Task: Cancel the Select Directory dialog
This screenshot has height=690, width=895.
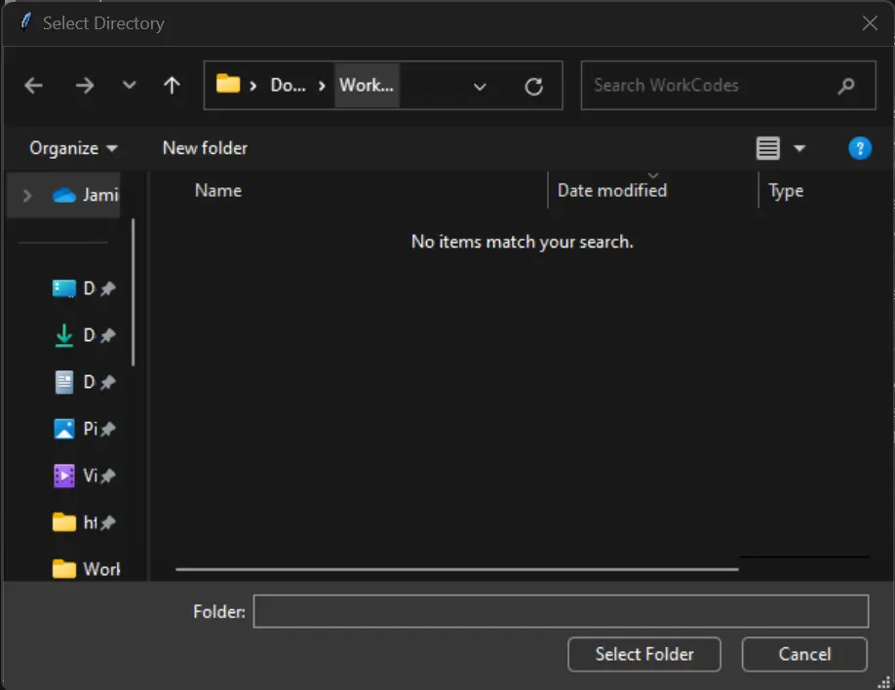Action: [x=803, y=654]
